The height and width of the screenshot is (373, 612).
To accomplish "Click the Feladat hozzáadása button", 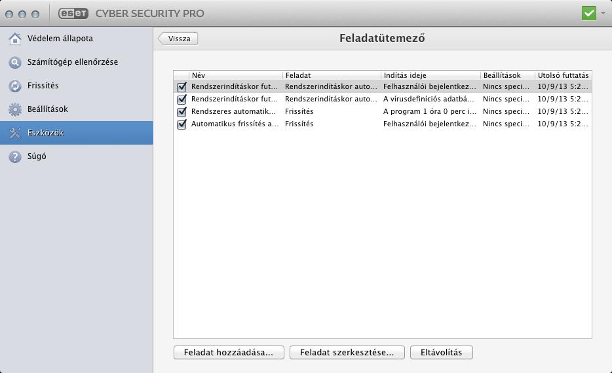I will [229, 352].
